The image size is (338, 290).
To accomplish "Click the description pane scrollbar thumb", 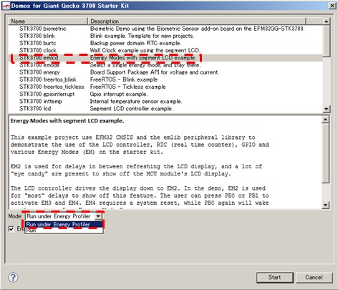I will coord(325,153).
